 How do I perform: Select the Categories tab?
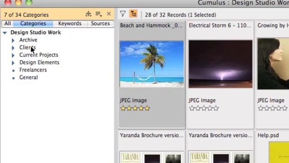(33, 24)
